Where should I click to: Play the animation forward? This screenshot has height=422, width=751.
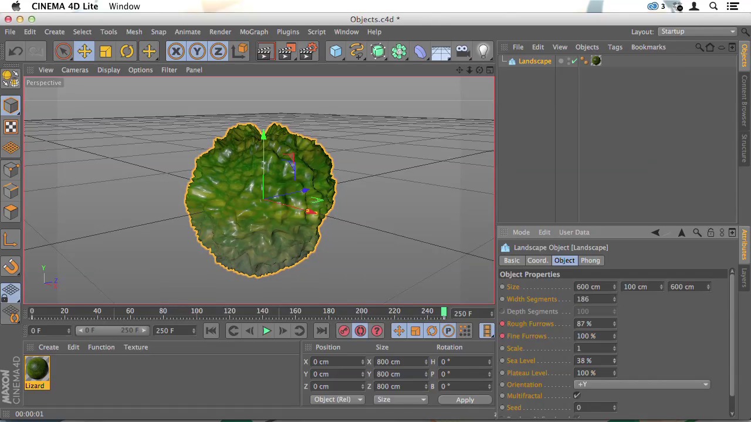266,331
